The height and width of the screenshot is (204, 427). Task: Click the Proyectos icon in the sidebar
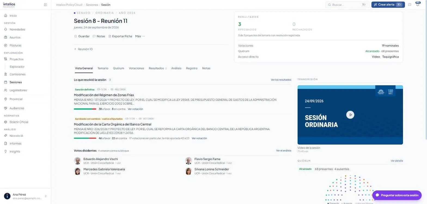(6, 59)
